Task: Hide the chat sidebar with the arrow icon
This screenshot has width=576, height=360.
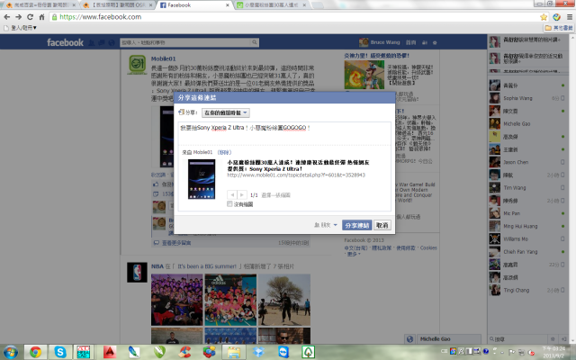Action: coord(564,339)
